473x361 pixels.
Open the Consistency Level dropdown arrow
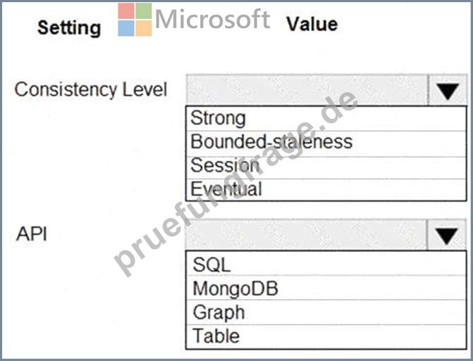pyautogui.click(x=447, y=90)
